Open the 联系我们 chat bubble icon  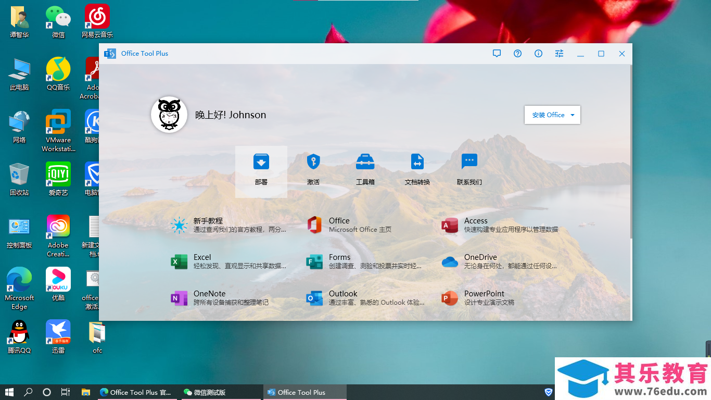[x=469, y=162]
